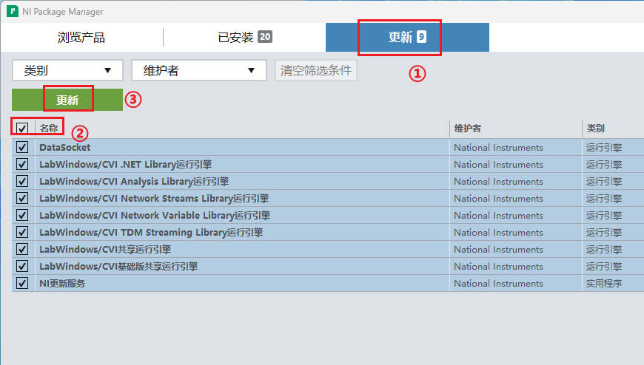
Task: Click the NI Package Manager window title
Action: pos(63,12)
